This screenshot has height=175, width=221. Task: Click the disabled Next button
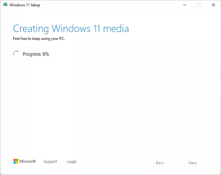tap(193, 163)
